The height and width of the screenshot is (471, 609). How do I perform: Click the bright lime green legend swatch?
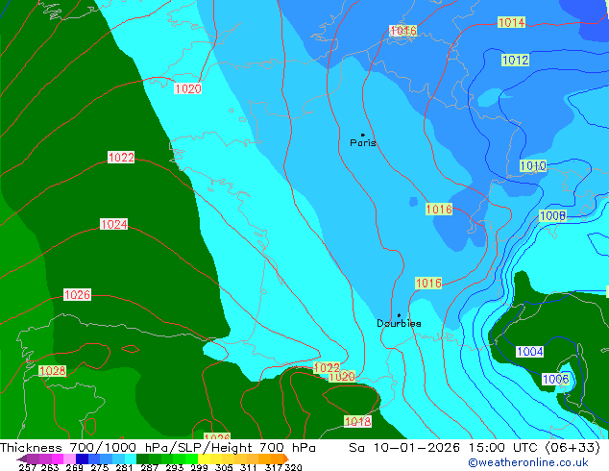(x=191, y=459)
